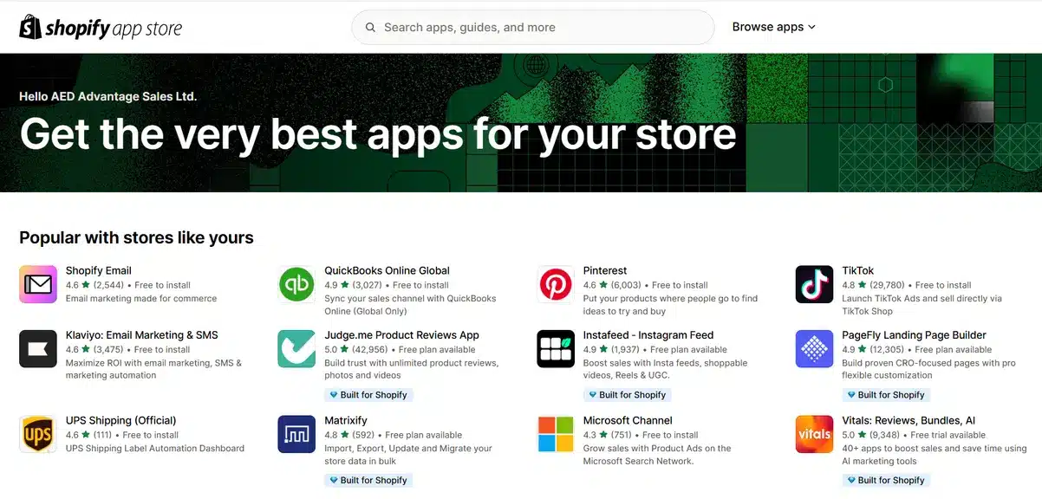Viewport: 1042px width, 499px height.
Task: Open Klaviyo: Email Marketing & SMS link
Action: pos(142,334)
